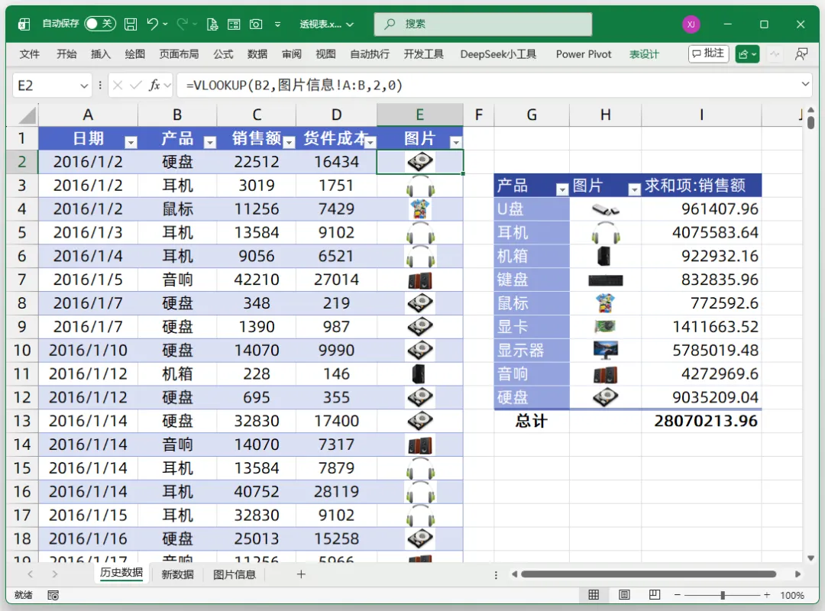825x611 pixels.
Task: Switch to the 图片信息 sheet tab
Action: pyautogui.click(x=235, y=574)
